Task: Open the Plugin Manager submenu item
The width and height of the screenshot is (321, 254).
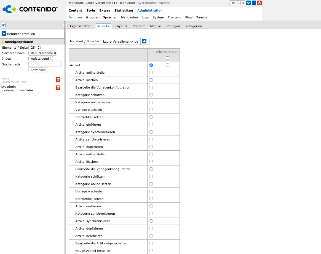Action: [x=197, y=17]
